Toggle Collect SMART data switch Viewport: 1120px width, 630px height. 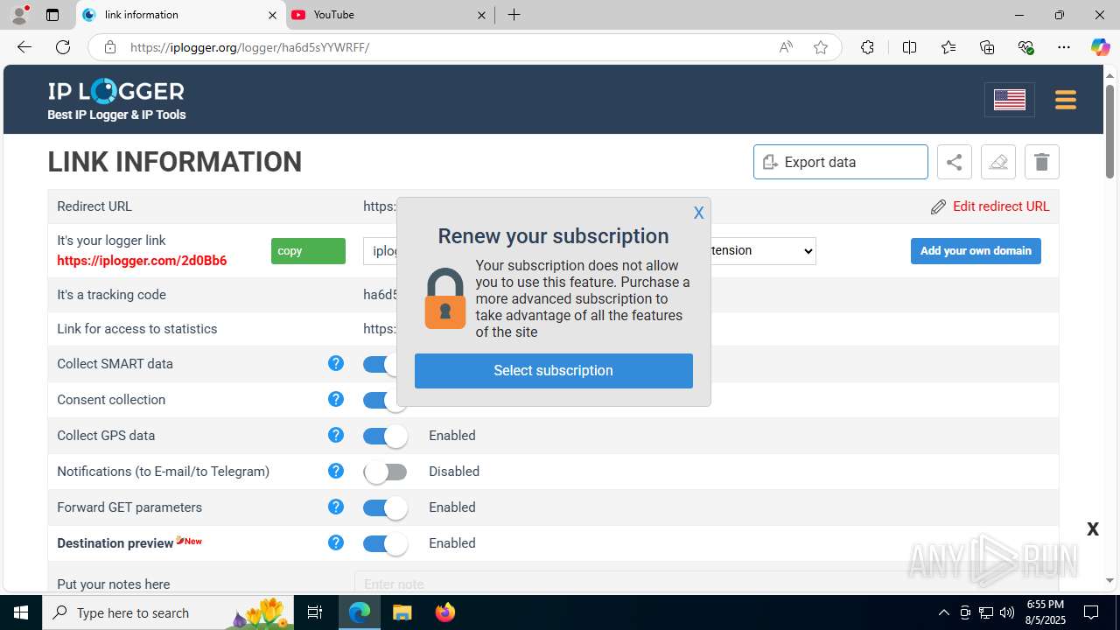pos(380,364)
